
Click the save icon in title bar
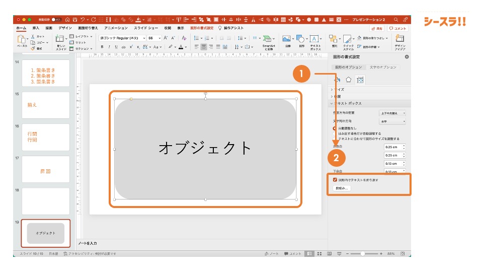pos(75,20)
